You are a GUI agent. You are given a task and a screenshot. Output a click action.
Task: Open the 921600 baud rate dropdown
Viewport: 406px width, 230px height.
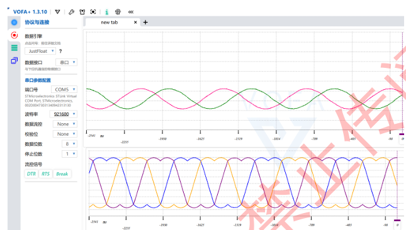pos(63,114)
